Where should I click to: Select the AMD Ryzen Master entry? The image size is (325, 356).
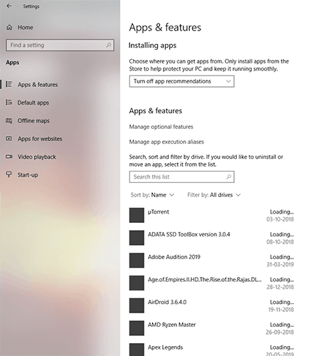click(x=171, y=325)
